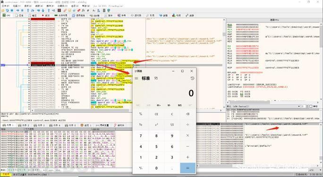
Task: Open the 文件 (File) menu
Action: pos(5,6)
